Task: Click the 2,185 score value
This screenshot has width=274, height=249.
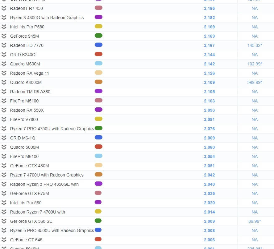Action: coord(209,8)
